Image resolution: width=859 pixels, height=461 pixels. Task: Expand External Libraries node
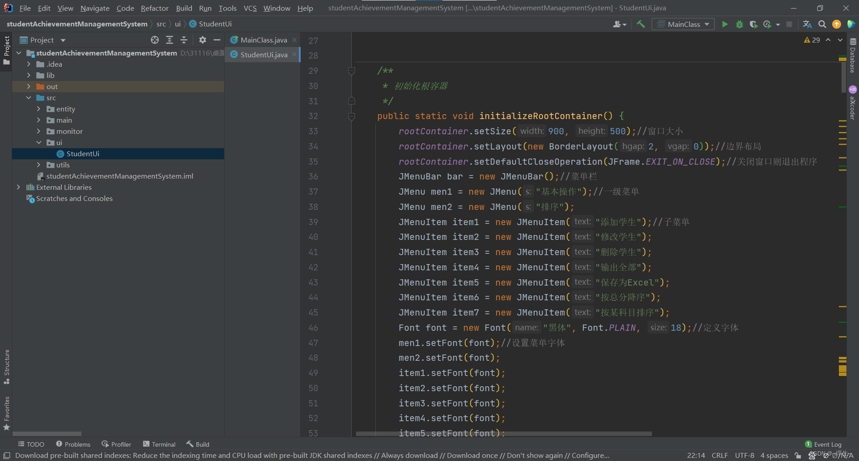point(19,187)
